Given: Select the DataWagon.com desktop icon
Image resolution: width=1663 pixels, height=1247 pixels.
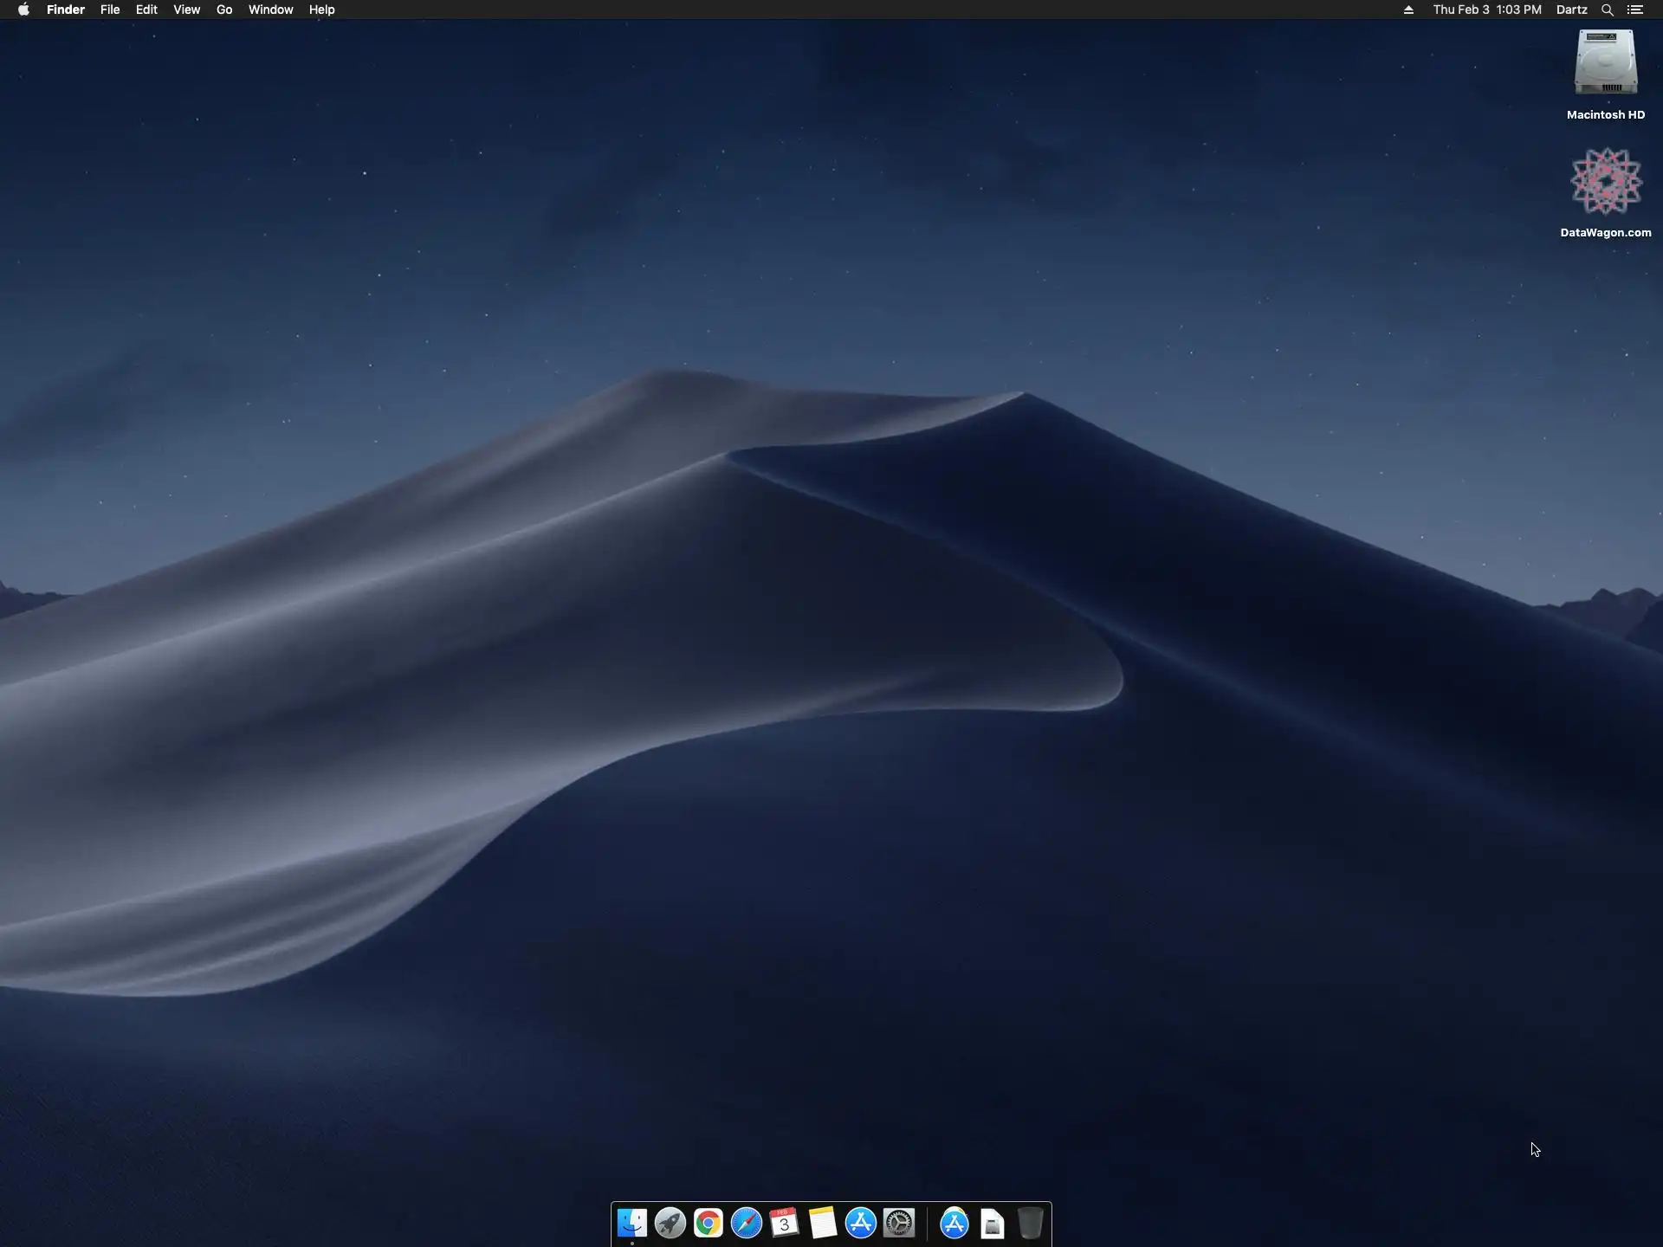Looking at the screenshot, I should coord(1605,182).
